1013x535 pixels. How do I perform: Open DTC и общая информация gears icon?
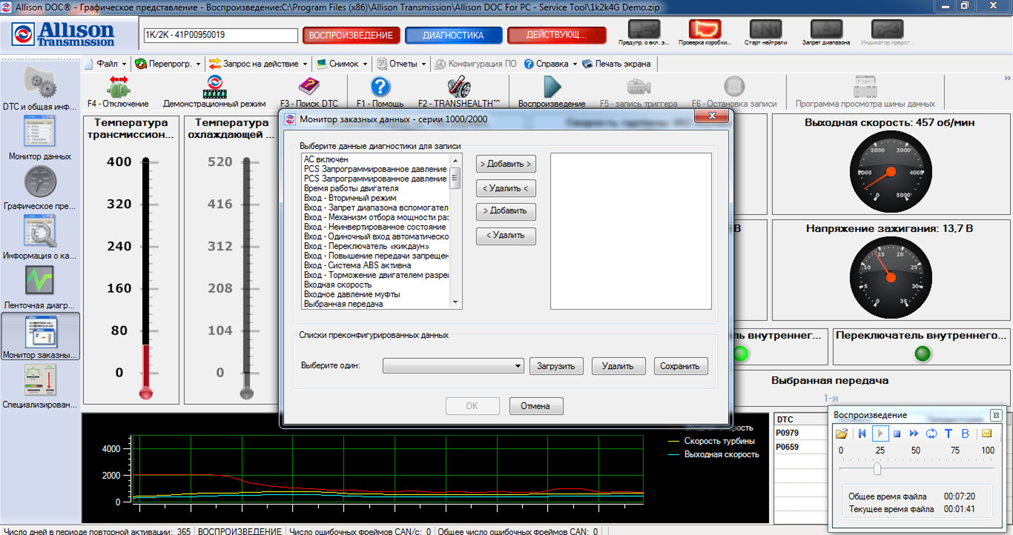click(x=39, y=83)
